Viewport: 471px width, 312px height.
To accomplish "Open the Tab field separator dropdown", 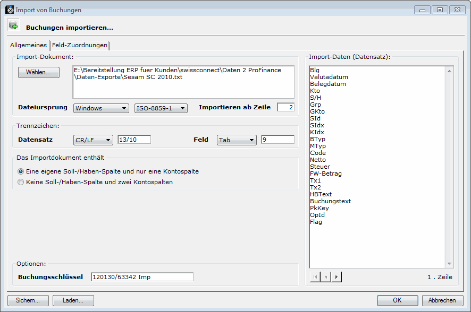I will (x=237, y=140).
